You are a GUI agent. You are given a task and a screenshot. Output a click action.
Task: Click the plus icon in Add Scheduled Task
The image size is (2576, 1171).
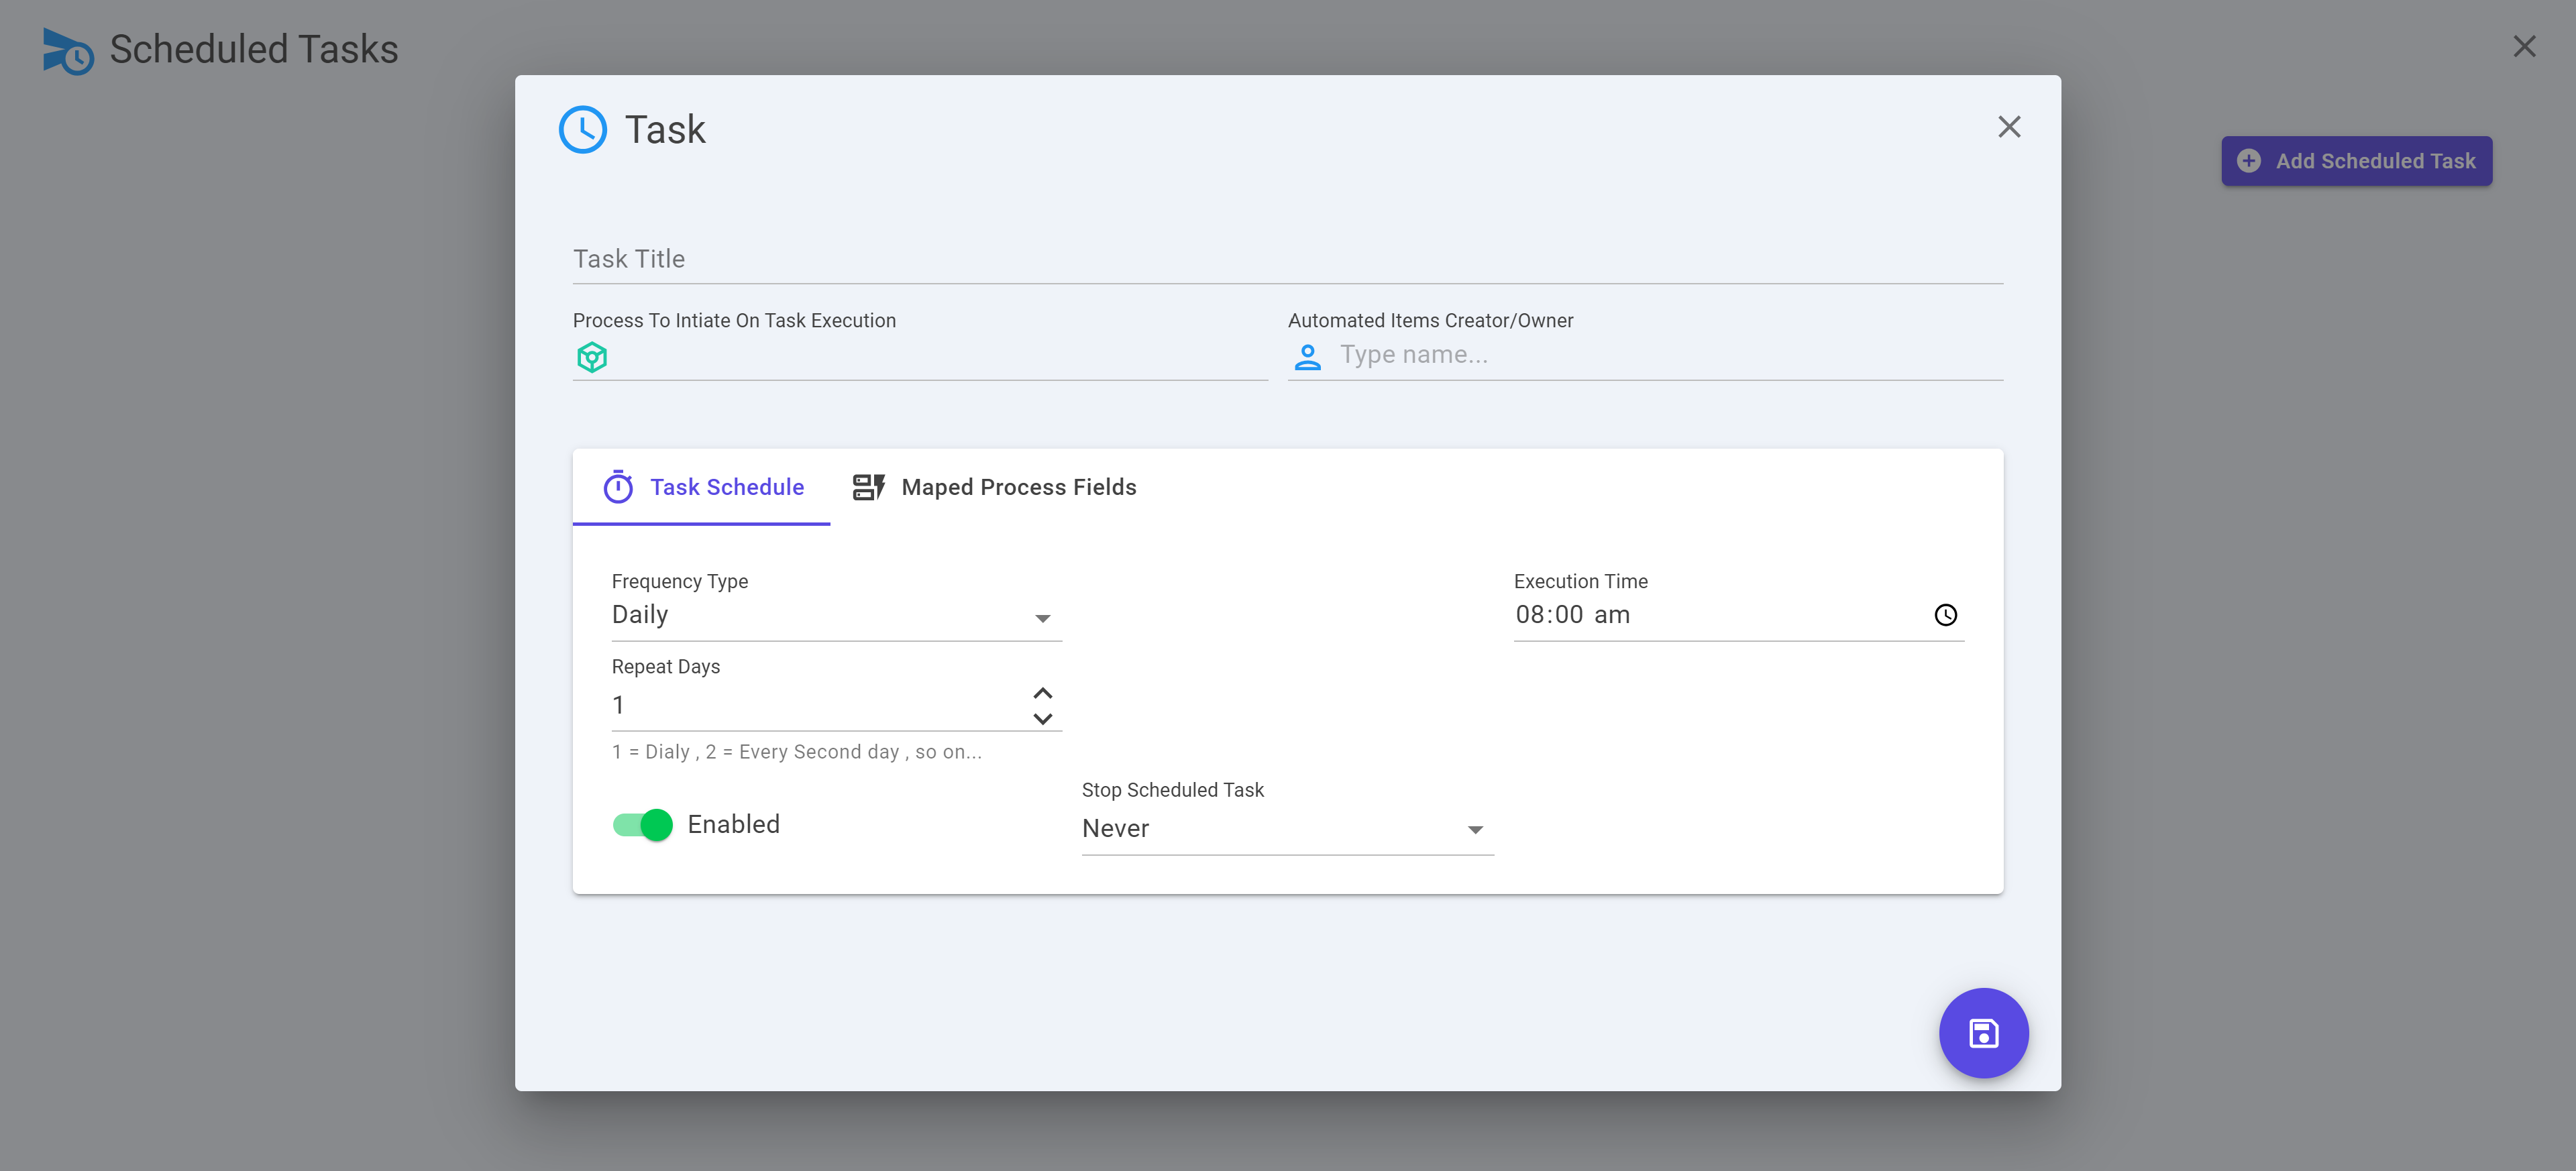tap(2248, 161)
